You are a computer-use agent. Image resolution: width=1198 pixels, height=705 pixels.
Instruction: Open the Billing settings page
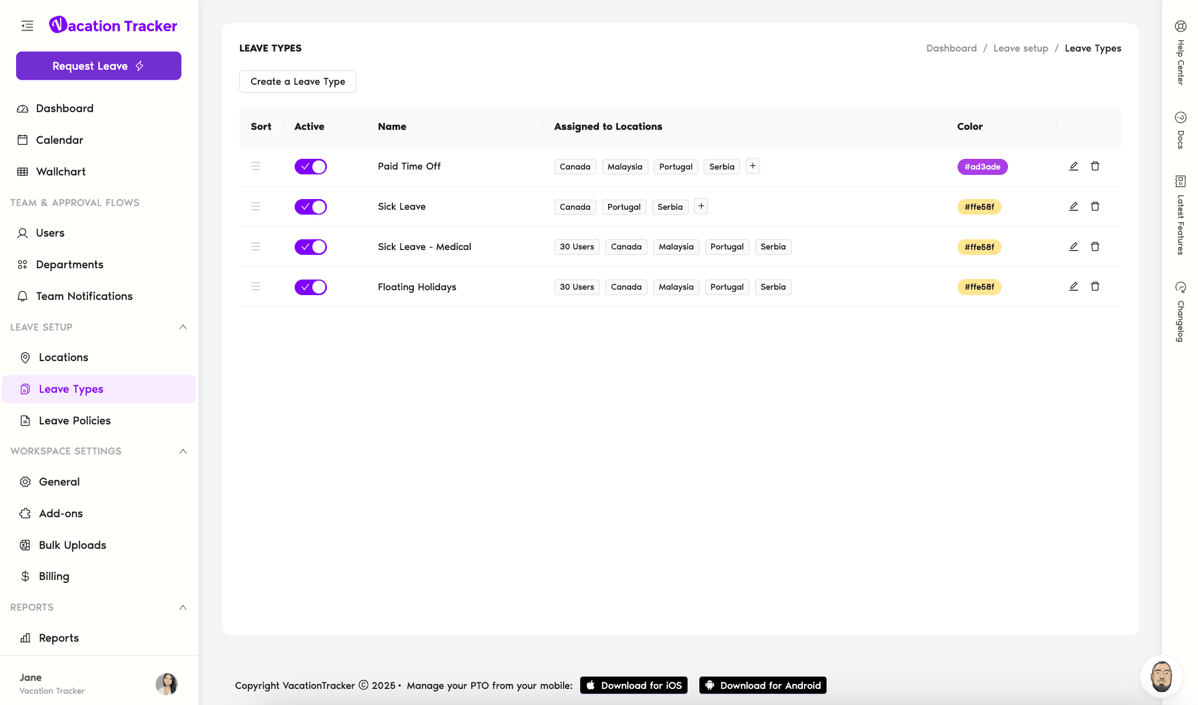(x=54, y=576)
